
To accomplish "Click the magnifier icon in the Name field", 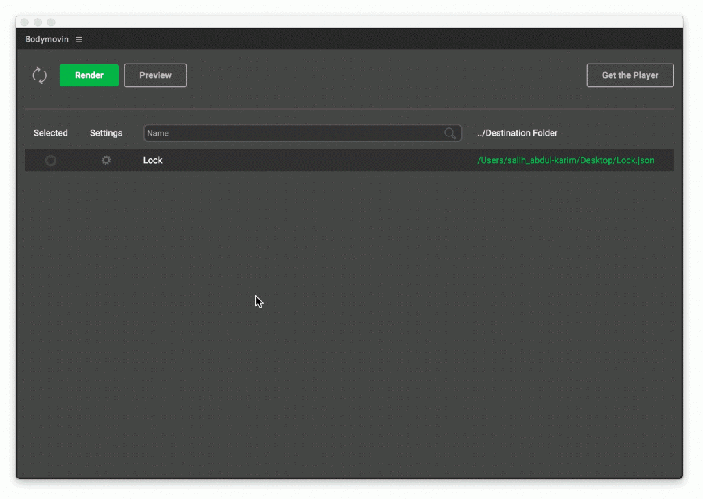I will 450,133.
